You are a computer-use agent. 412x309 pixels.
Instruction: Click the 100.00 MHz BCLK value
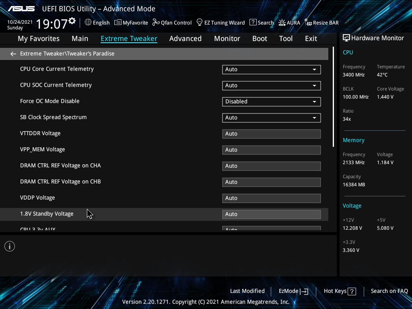tap(356, 97)
